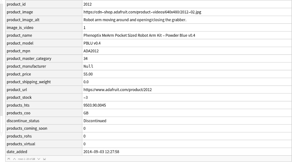This screenshot has width=292, height=162.
Task: Click the next rows down arrow
Action: 39,159
